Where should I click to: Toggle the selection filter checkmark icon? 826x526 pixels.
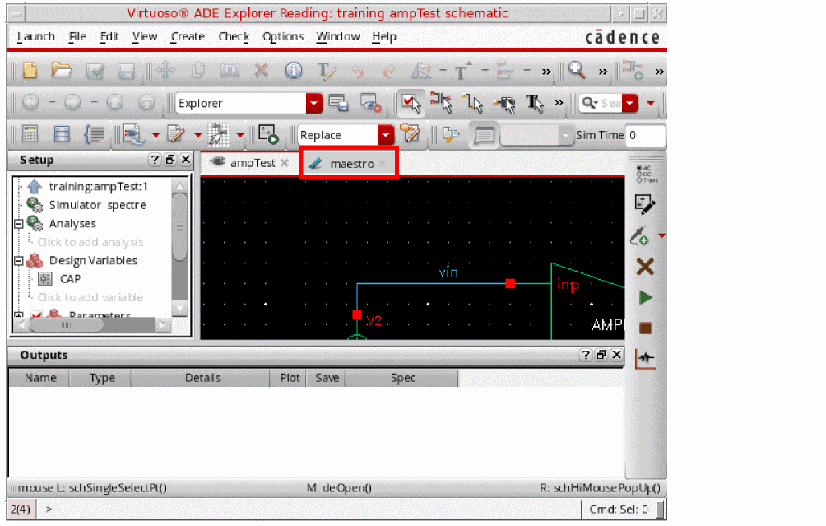tap(411, 103)
